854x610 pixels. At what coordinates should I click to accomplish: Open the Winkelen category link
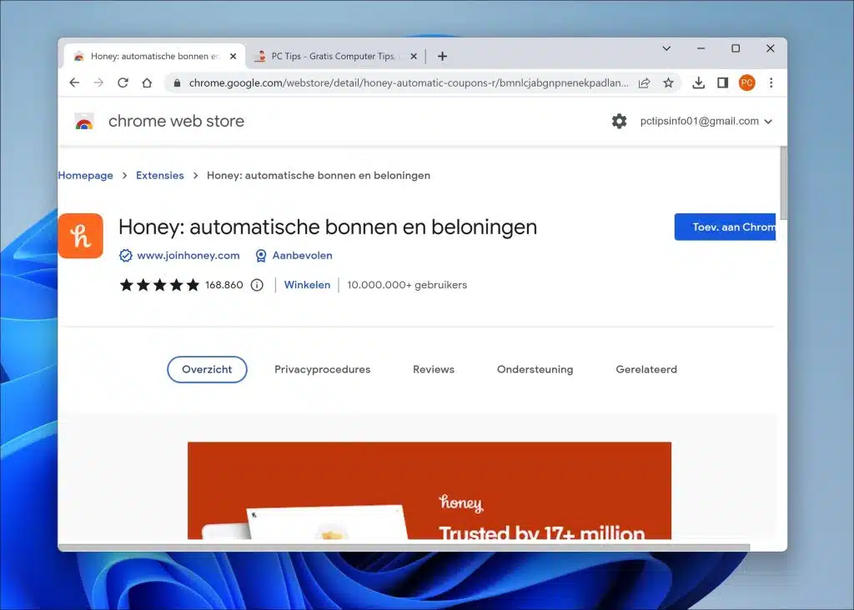[x=307, y=285]
